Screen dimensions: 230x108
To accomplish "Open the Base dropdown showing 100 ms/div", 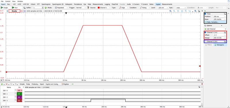I will point(220,19).
